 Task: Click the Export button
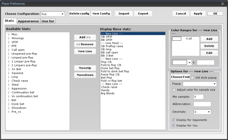143,14
